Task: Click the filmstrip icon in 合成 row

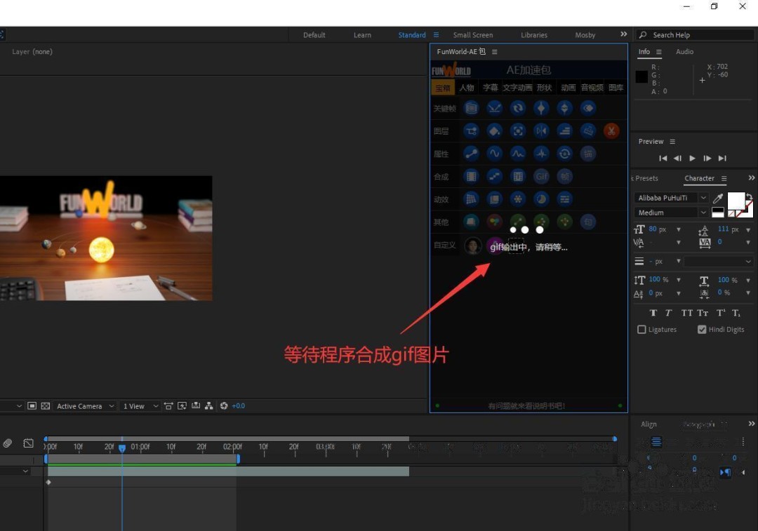Action: [x=471, y=176]
